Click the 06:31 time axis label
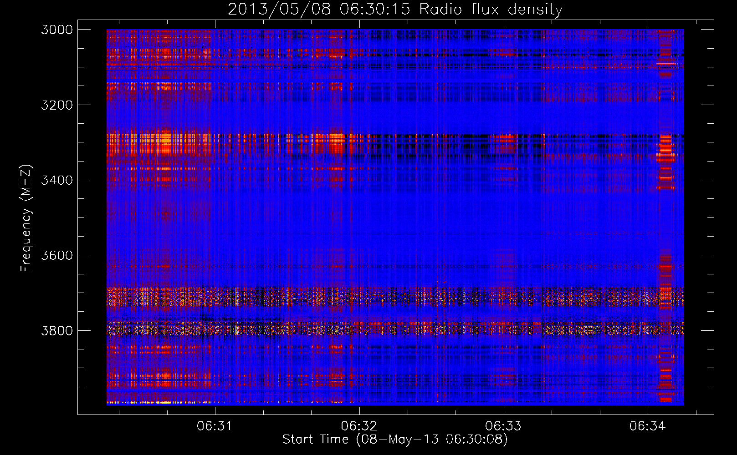 click(x=215, y=426)
